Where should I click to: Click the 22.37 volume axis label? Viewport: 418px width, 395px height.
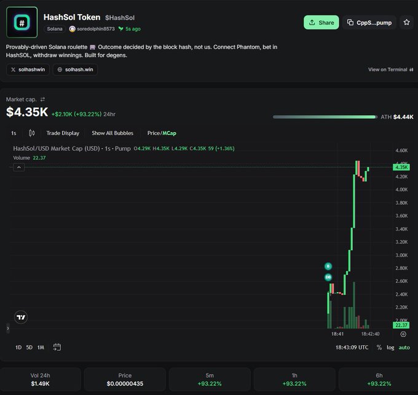401,325
